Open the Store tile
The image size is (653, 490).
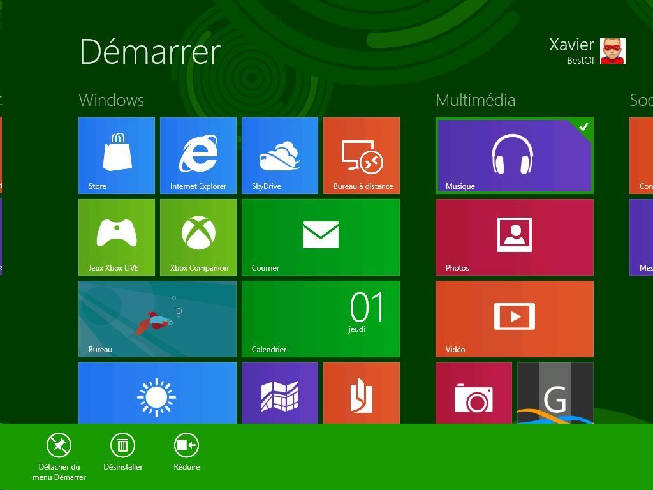[x=117, y=156]
